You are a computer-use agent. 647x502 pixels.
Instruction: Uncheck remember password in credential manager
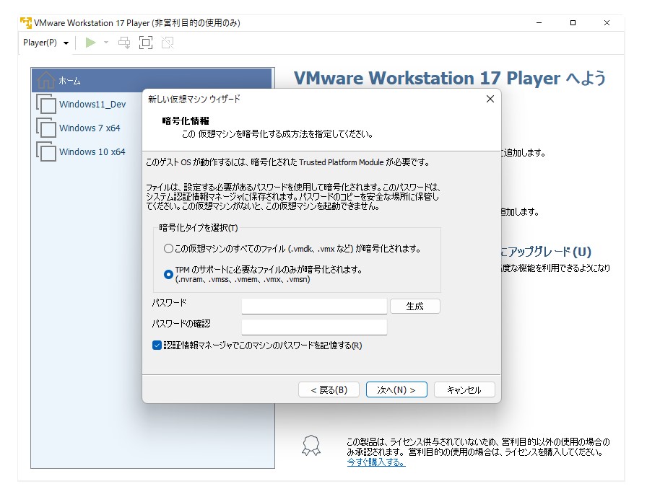point(157,345)
